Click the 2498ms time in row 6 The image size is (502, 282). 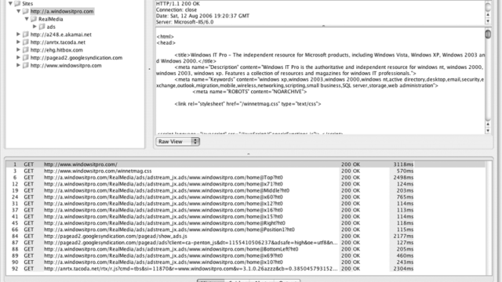coord(403,178)
